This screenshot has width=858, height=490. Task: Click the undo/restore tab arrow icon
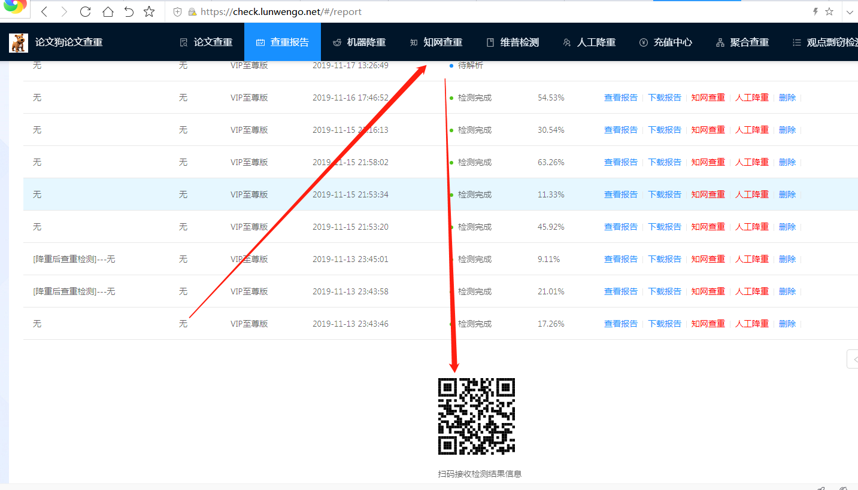[129, 11]
